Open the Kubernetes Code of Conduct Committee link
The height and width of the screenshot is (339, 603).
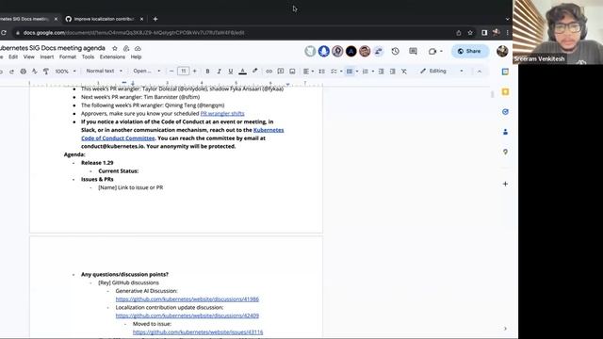point(182,134)
